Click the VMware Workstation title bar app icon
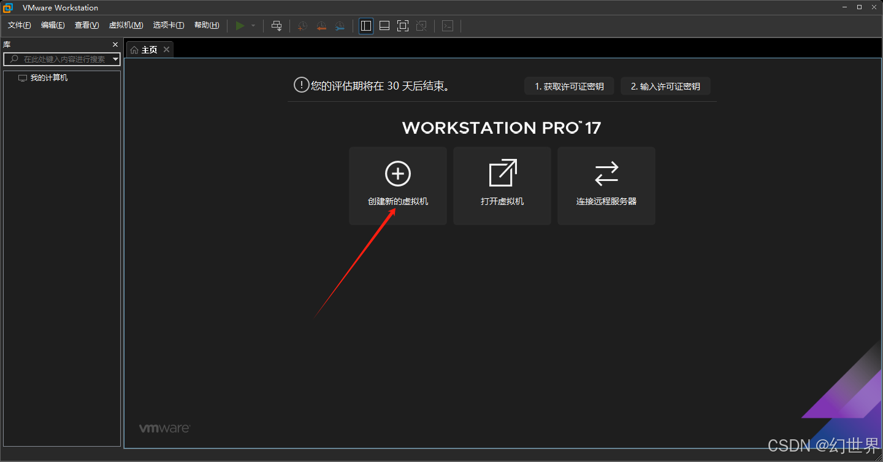The width and height of the screenshot is (883, 462). pyautogui.click(x=9, y=7)
